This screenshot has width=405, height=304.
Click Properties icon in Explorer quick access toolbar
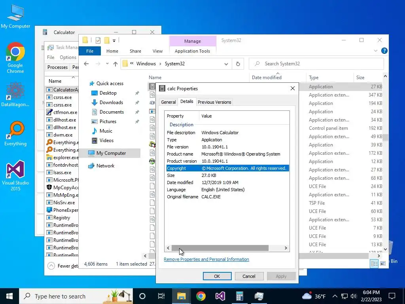(98, 40)
